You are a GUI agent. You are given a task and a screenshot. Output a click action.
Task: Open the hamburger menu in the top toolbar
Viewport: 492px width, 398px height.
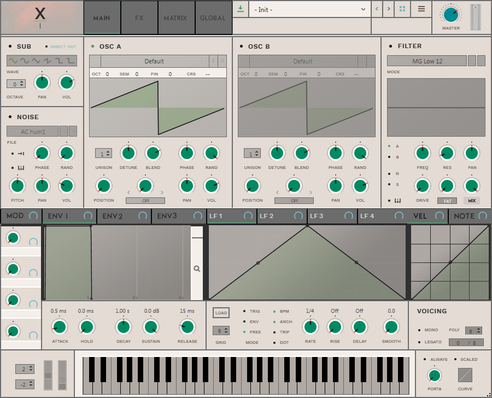click(421, 9)
